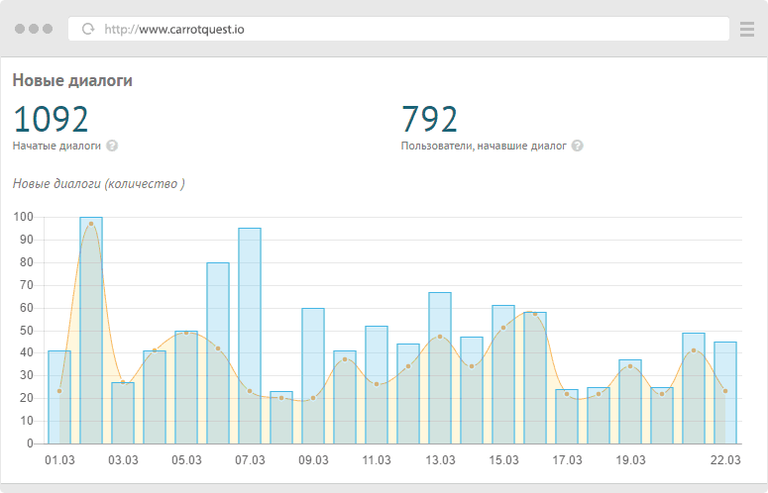Open the hamburger menu in browser

coord(747,29)
